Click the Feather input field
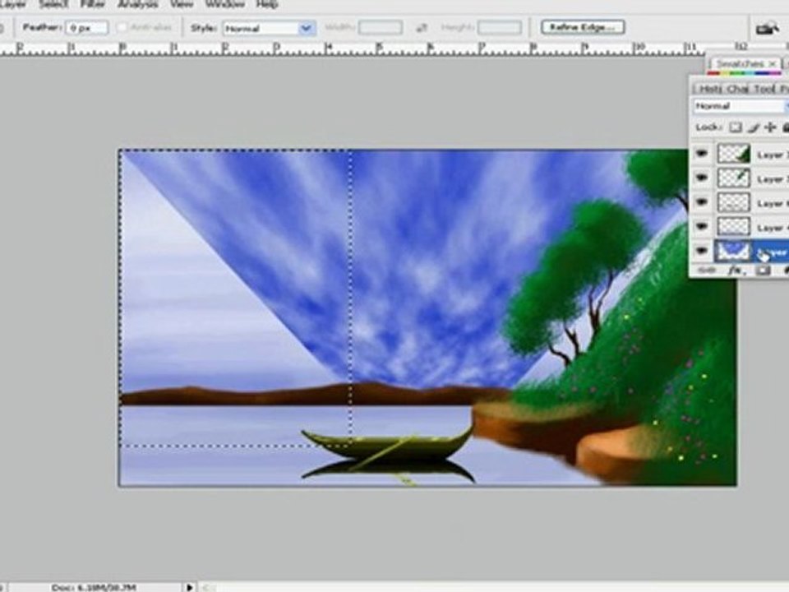This screenshot has width=789, height=592. pos(87,28)
